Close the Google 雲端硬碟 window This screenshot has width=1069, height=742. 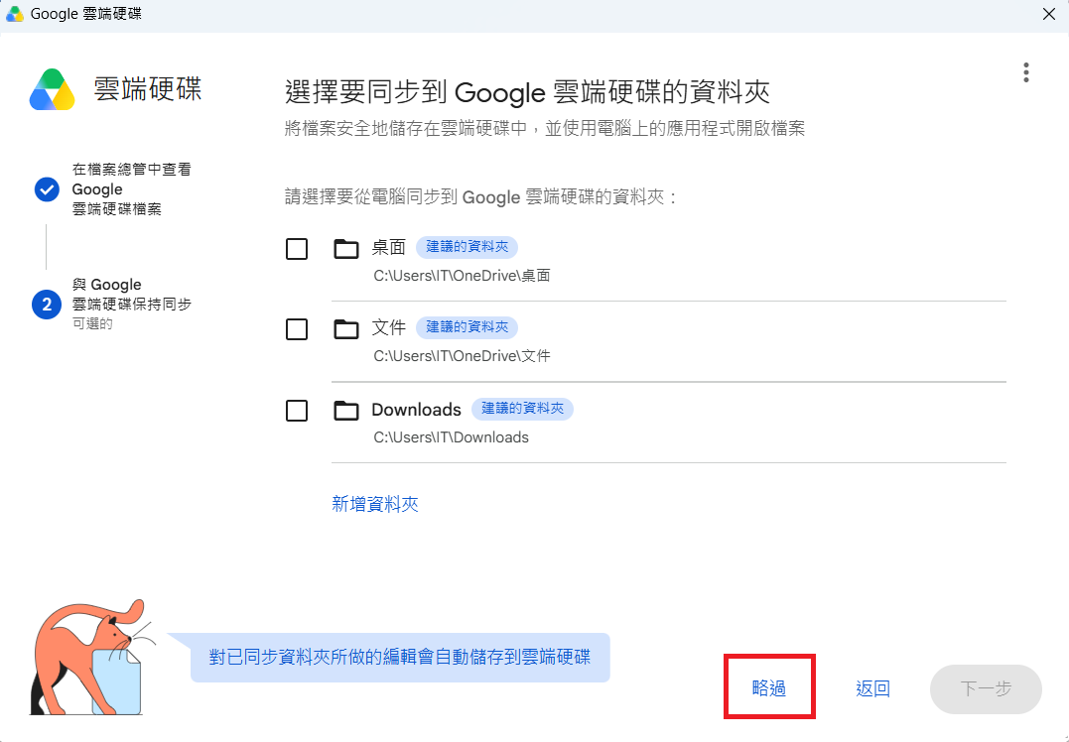pos(1049,14)
